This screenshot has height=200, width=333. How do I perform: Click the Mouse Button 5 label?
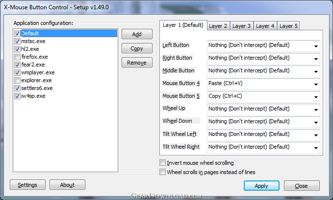[x=181, y=96]
